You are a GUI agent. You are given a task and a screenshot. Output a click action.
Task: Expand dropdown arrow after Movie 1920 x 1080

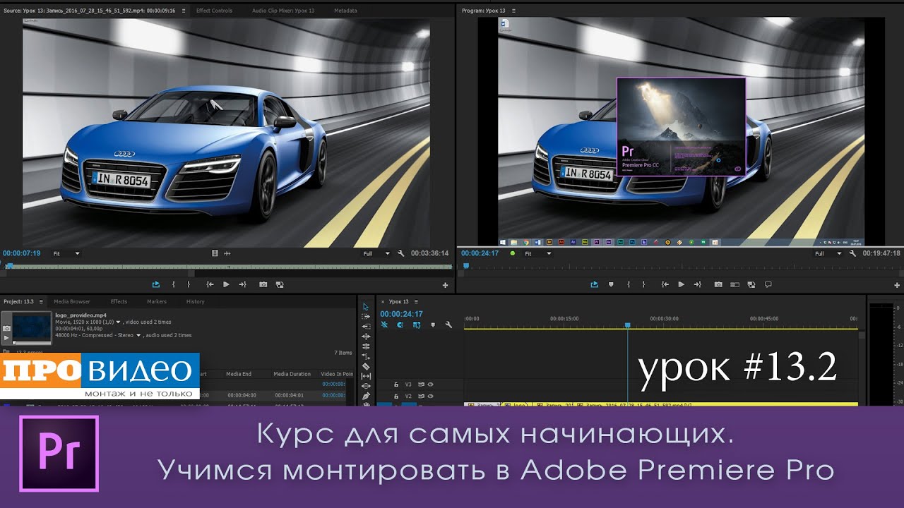[x=119, y=322]
